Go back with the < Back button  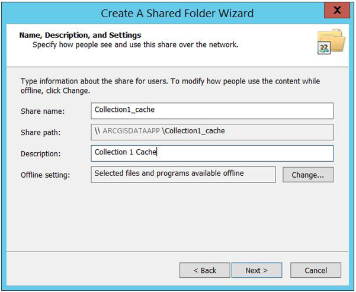pos(204,270)
